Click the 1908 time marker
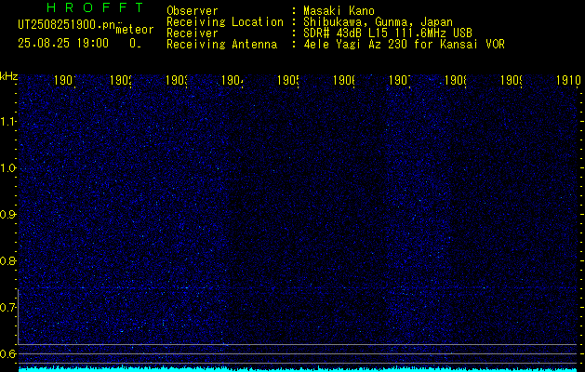585x372 pixels. click(x=456, y=81)
